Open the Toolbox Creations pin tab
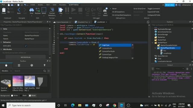The width and height of the screenshot is (193, 108). [x=45, y=65]
